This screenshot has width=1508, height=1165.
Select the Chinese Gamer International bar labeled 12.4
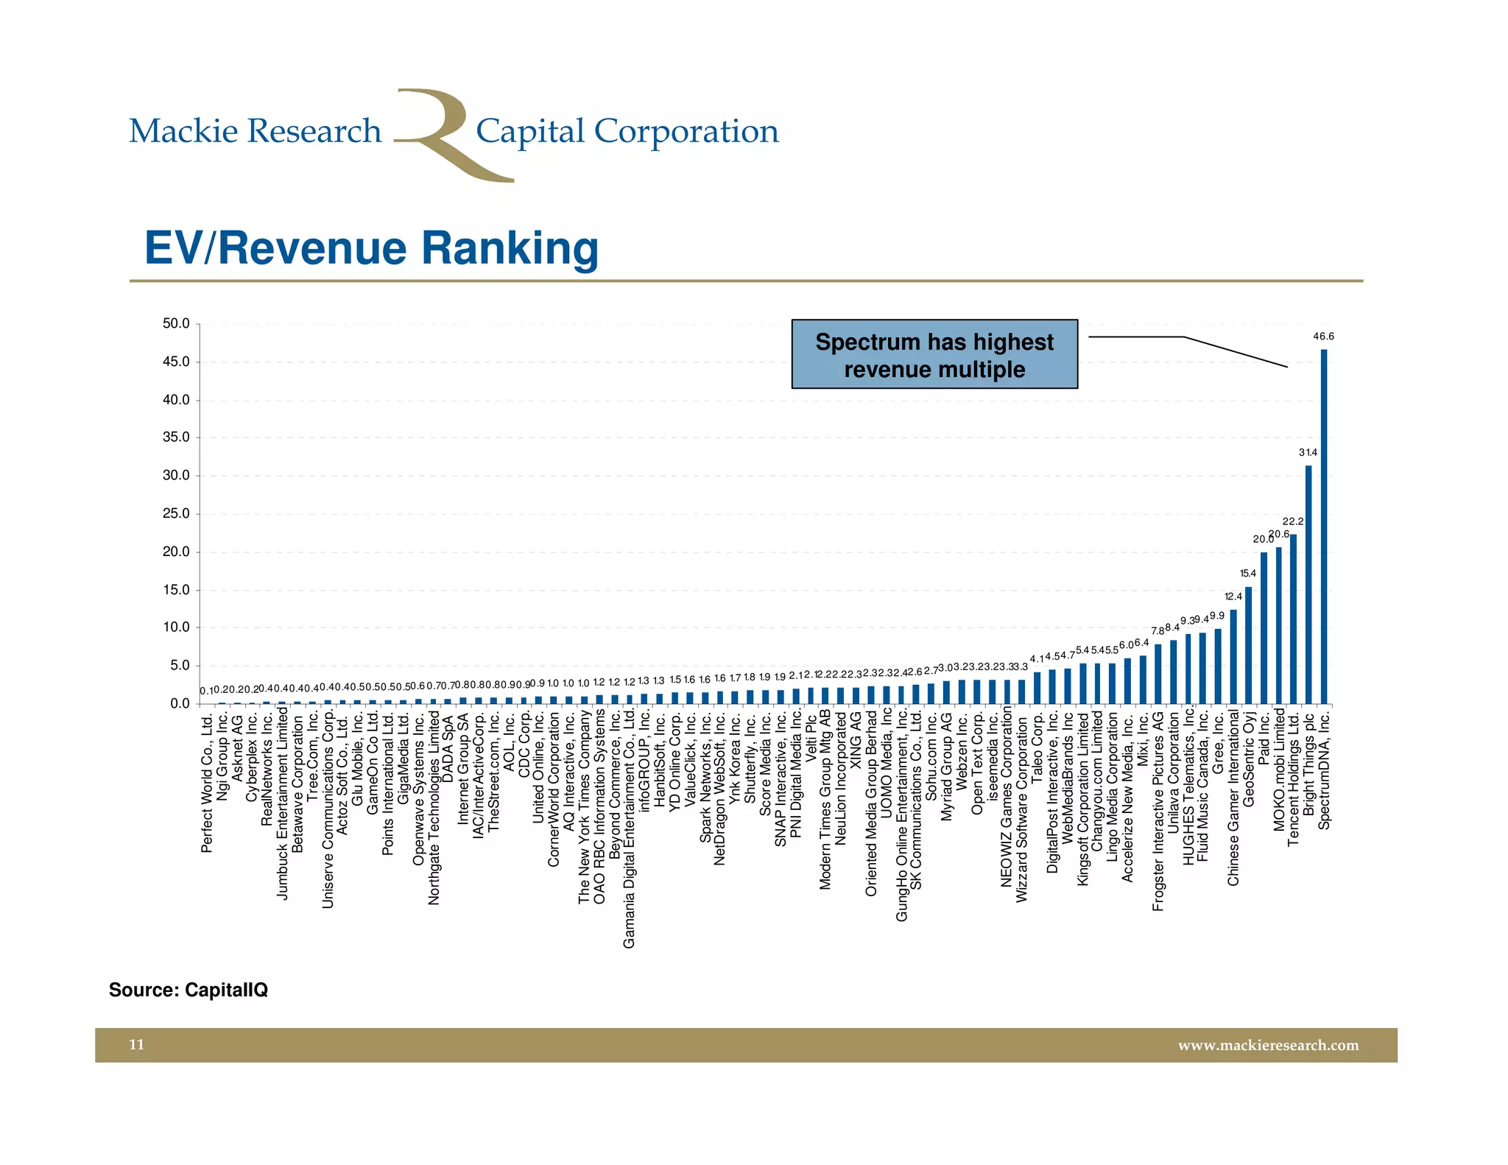1233,656
